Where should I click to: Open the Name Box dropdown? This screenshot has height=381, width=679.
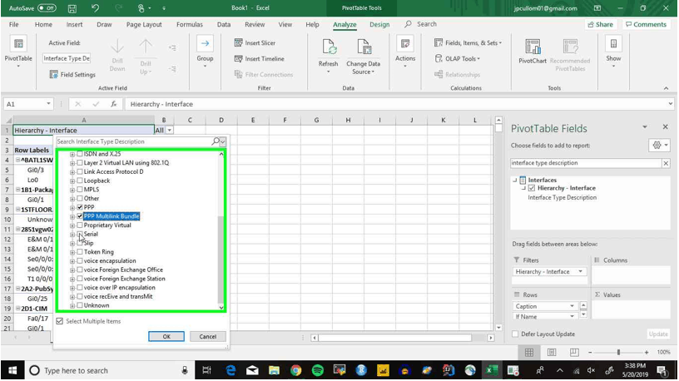pyautogui.click(x=48, y=104)
